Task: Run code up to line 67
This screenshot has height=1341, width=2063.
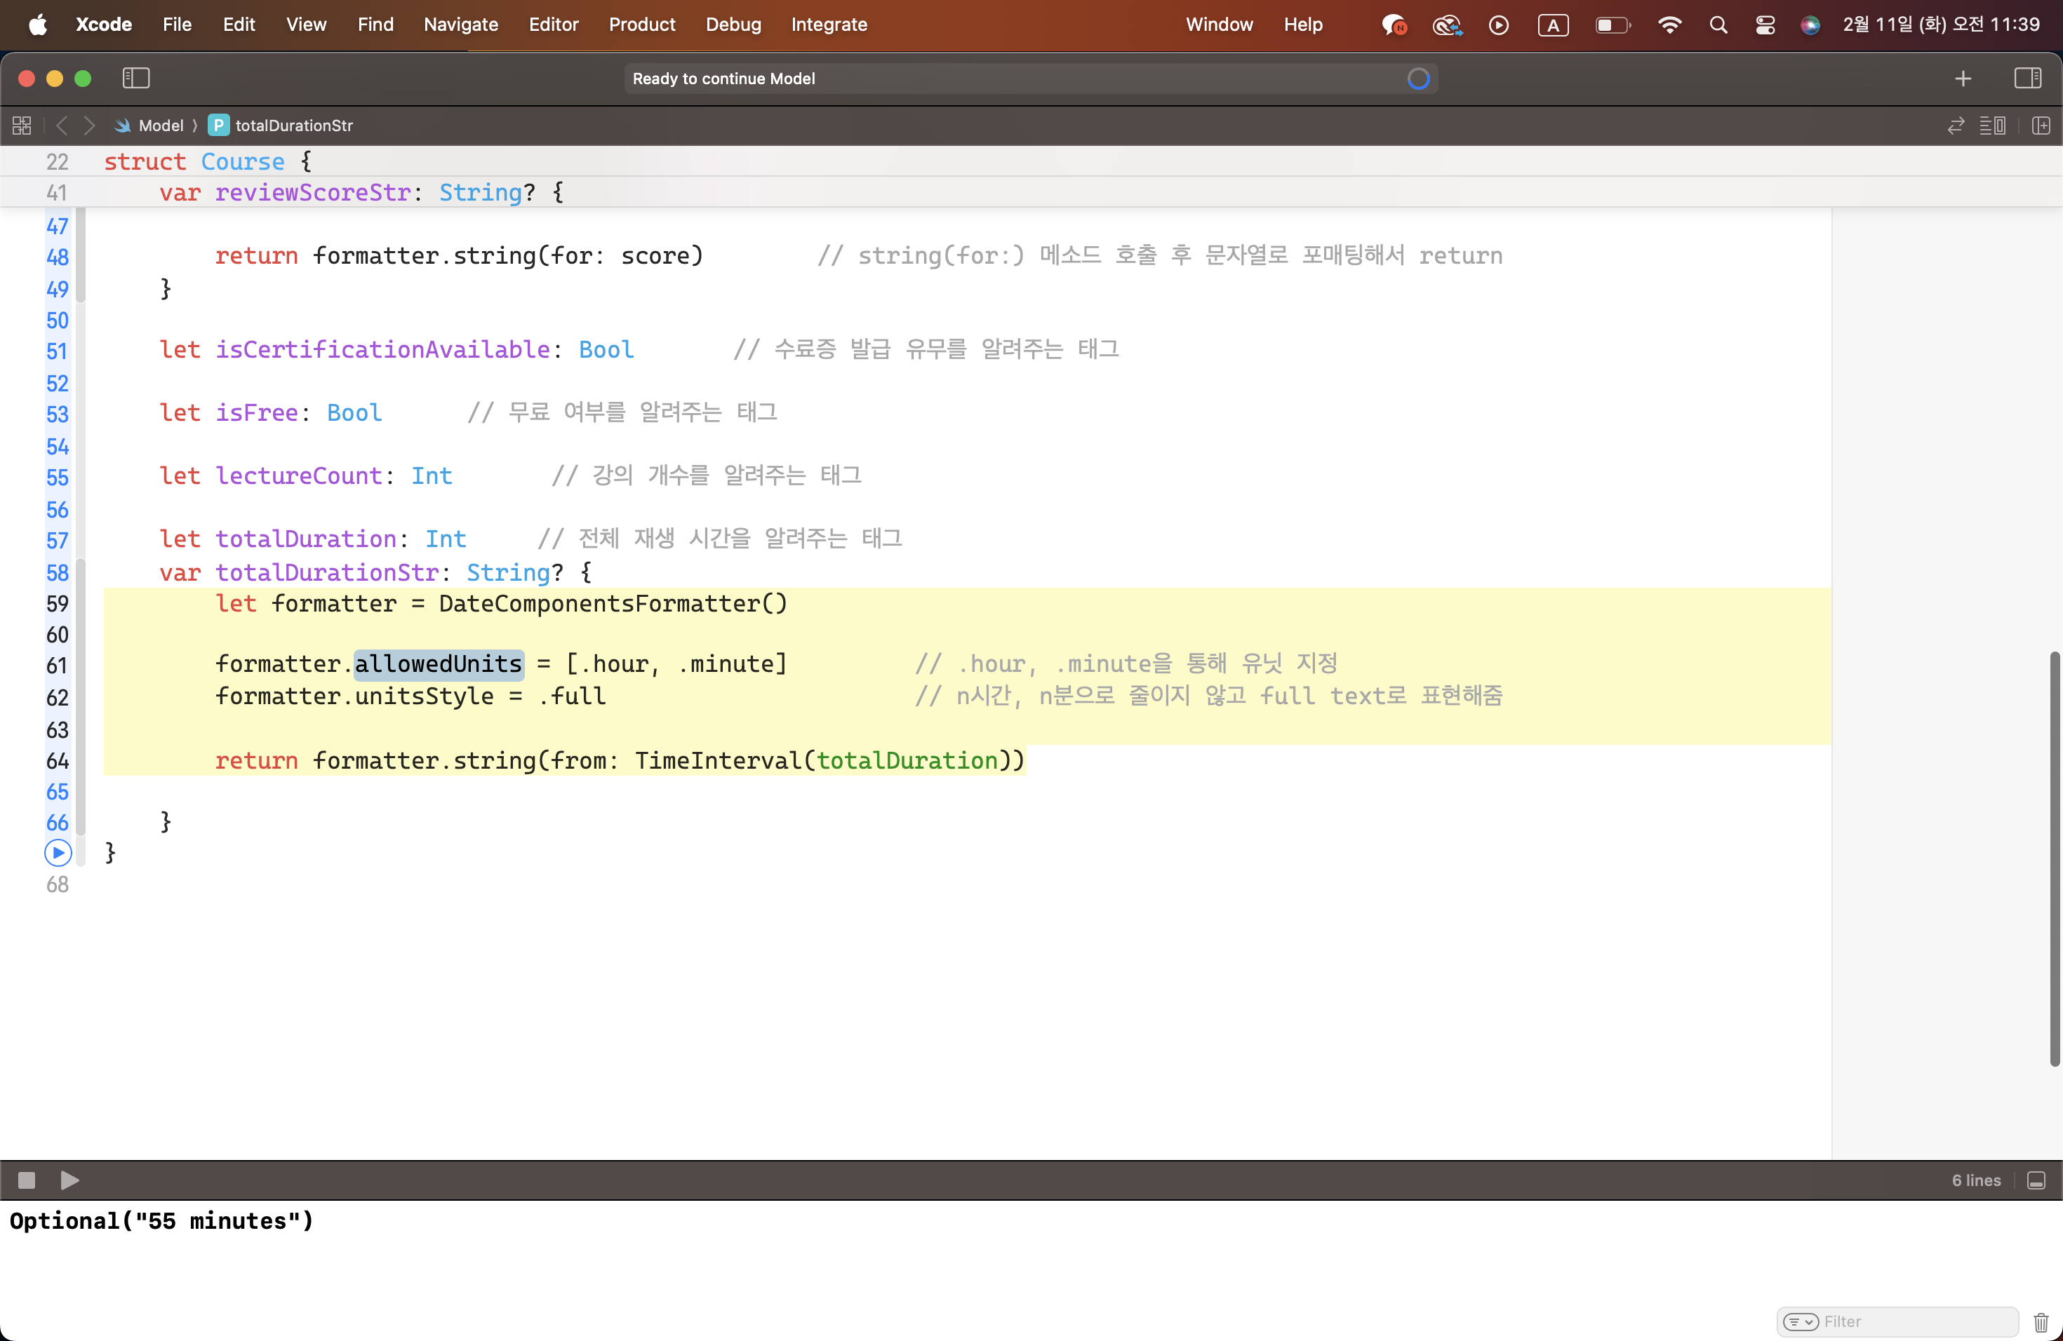Action: click(58, 854)
